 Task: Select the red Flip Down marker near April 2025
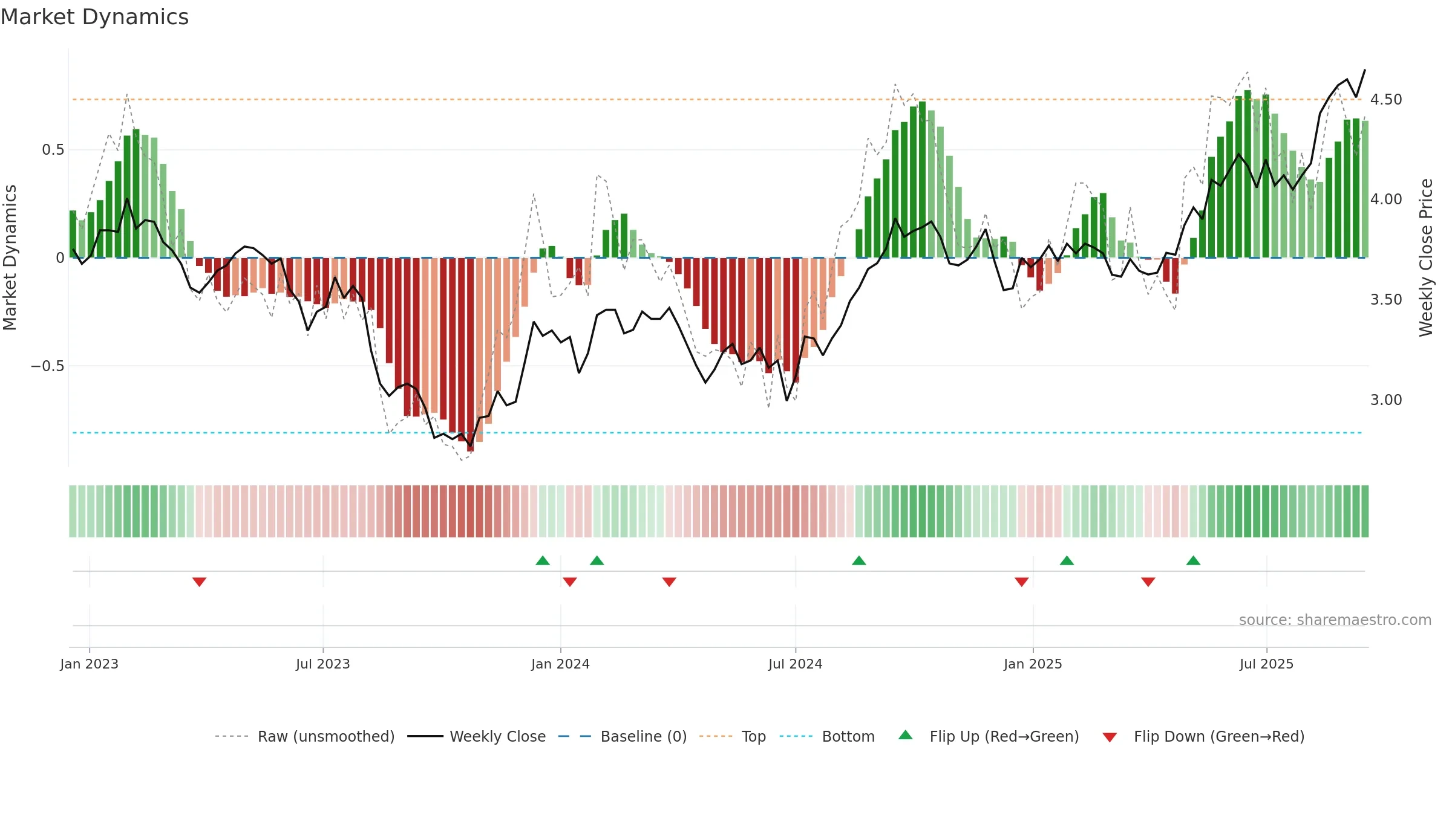point(1148,582)
